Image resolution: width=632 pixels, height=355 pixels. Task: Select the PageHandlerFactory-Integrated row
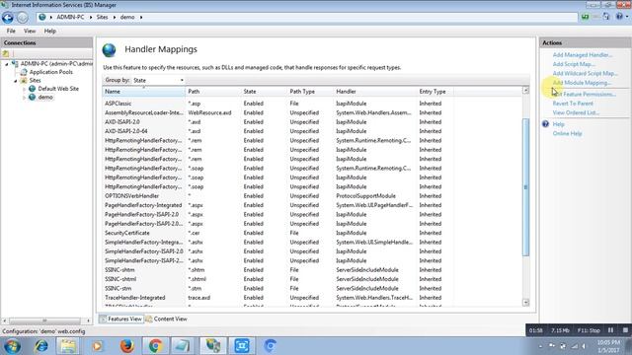[278, 205]
